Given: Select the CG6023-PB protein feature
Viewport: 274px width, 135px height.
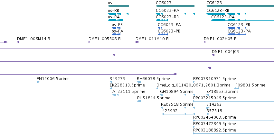Looking at the screenshot, I should [x=163, y=34].
